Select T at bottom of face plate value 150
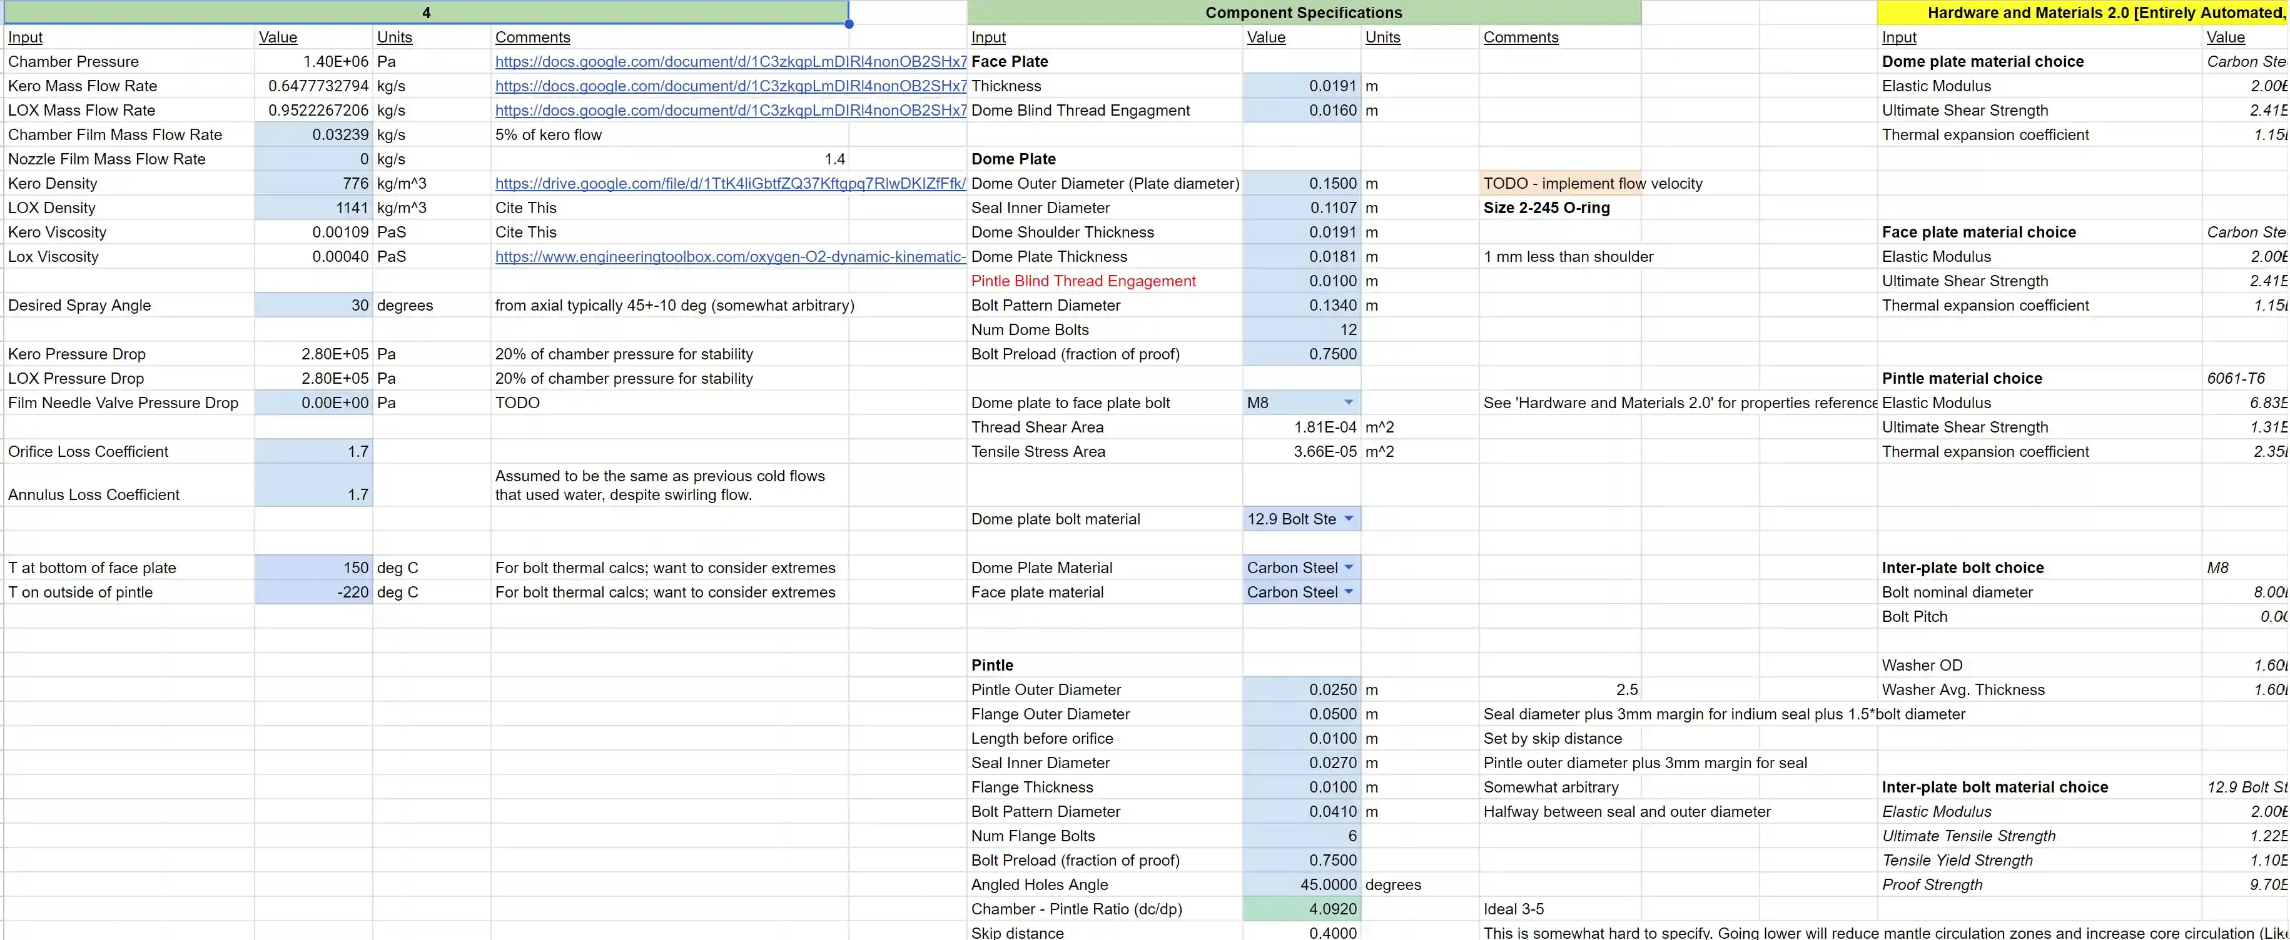Image resolution: width=2290 pixels, height=940 pixels. point(314,567)
